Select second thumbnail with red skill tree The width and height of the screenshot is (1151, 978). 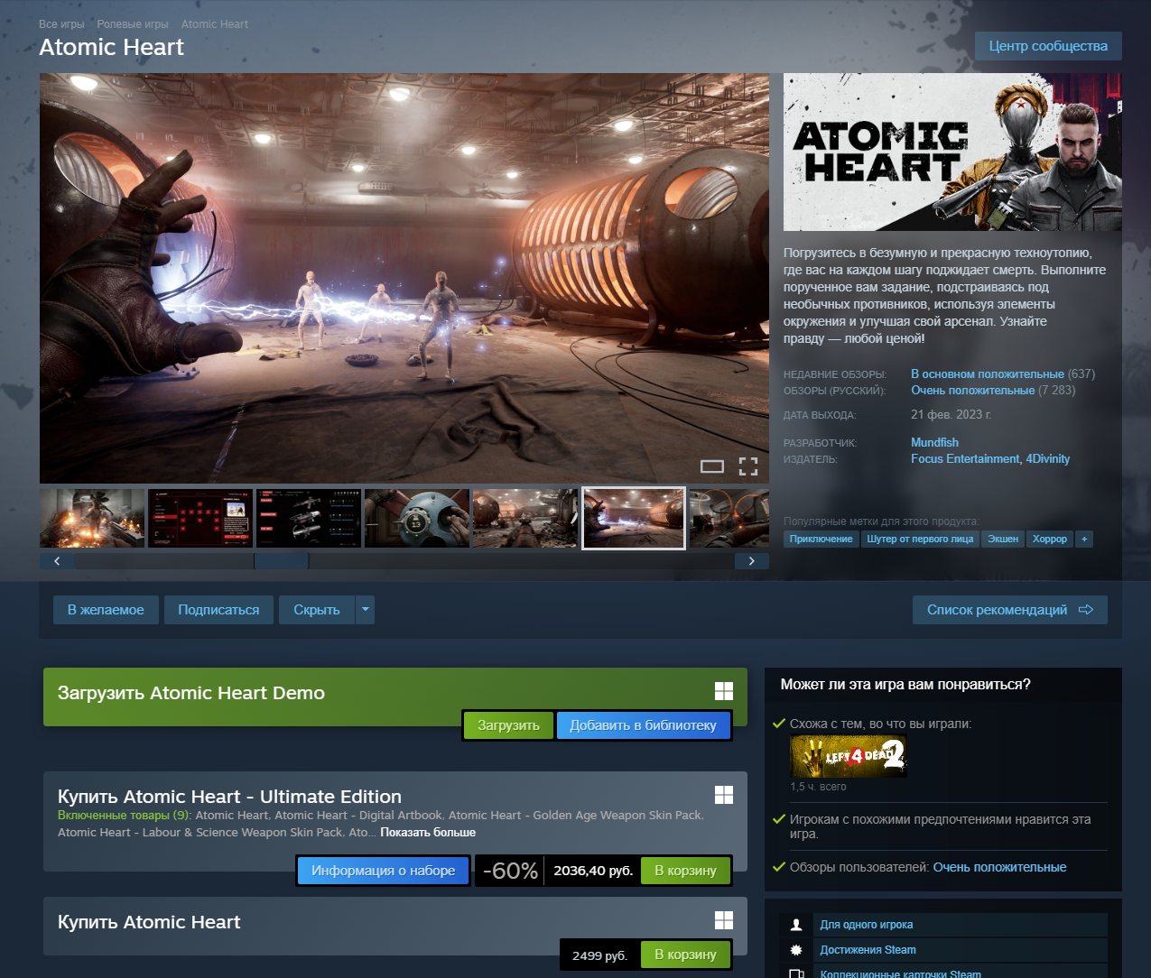[200, 518]
